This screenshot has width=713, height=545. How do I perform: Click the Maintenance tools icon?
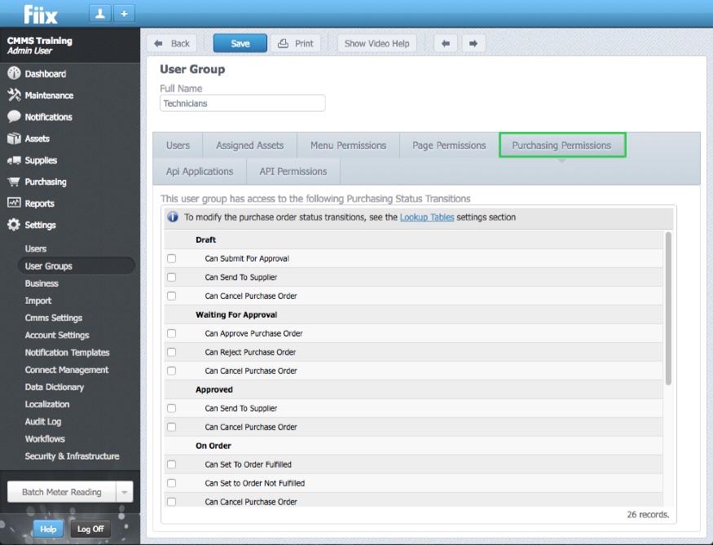pyautogui.click(x=14, y=95)
